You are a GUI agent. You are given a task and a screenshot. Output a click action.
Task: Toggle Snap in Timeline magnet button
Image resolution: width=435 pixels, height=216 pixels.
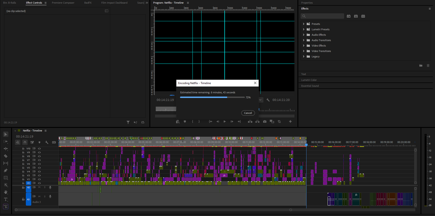point(25,142)
